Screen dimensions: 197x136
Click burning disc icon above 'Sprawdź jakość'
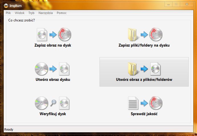click(x=156, y=103)
